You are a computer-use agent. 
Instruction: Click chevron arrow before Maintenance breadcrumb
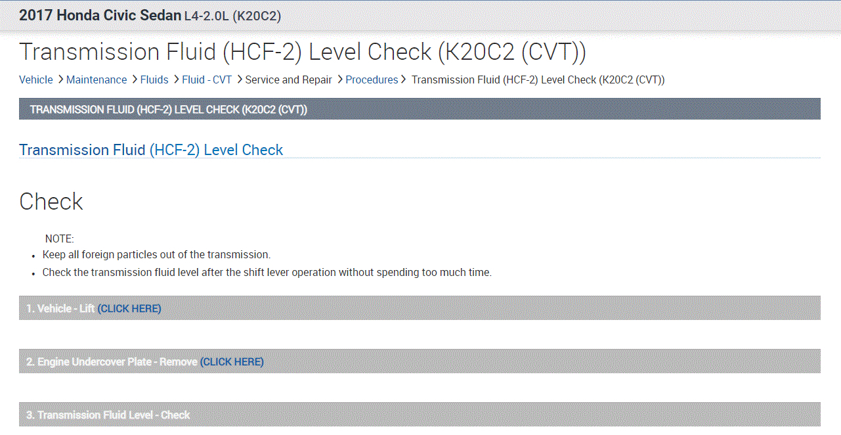point(60,80)
